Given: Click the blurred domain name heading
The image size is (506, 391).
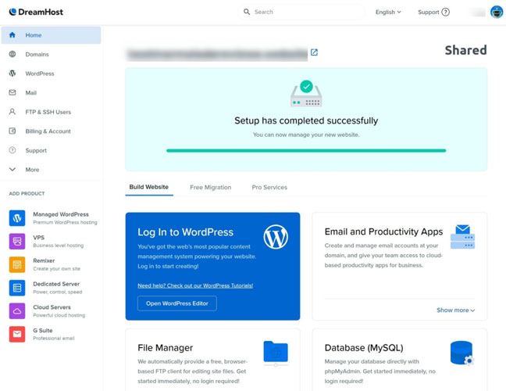Looking at the screenshot, I should click(x=217, y=53).
